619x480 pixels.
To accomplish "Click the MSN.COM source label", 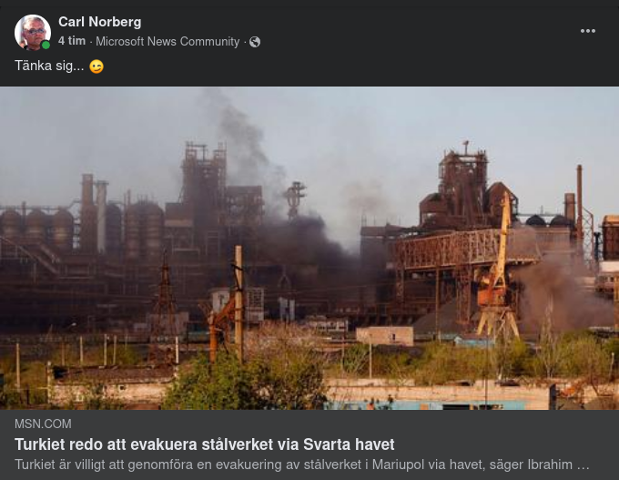I will coord(43,424).
